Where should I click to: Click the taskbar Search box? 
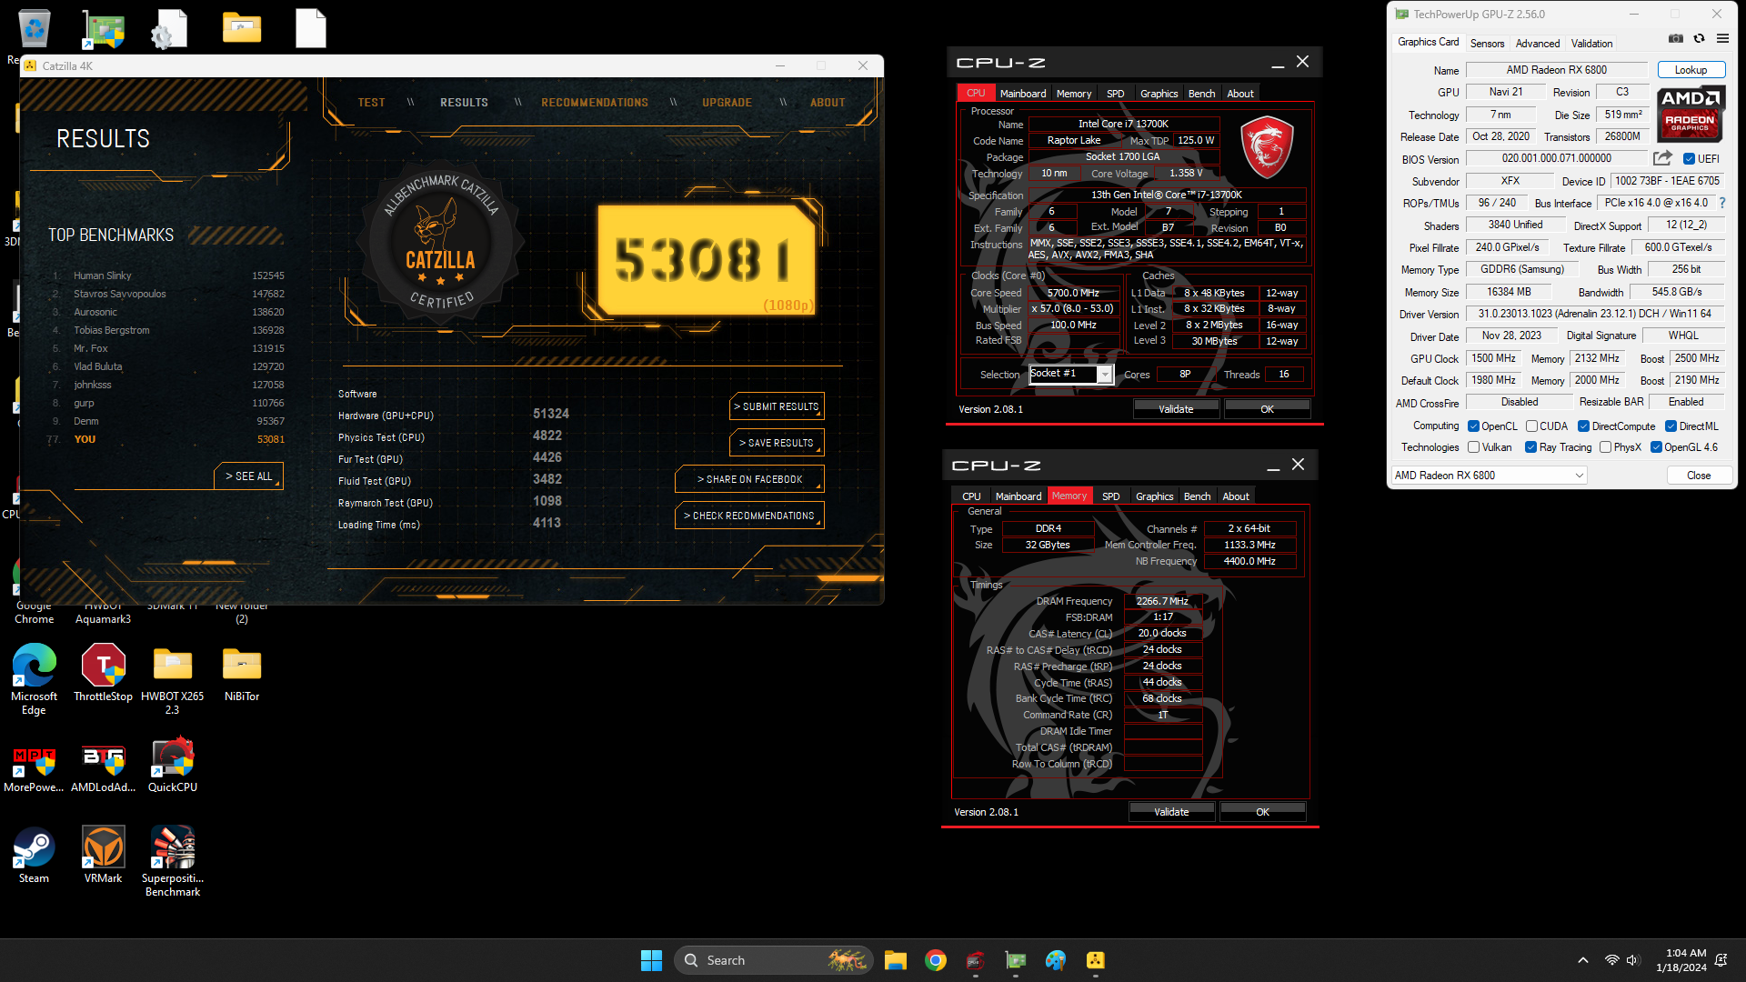[x=773, y=960]
